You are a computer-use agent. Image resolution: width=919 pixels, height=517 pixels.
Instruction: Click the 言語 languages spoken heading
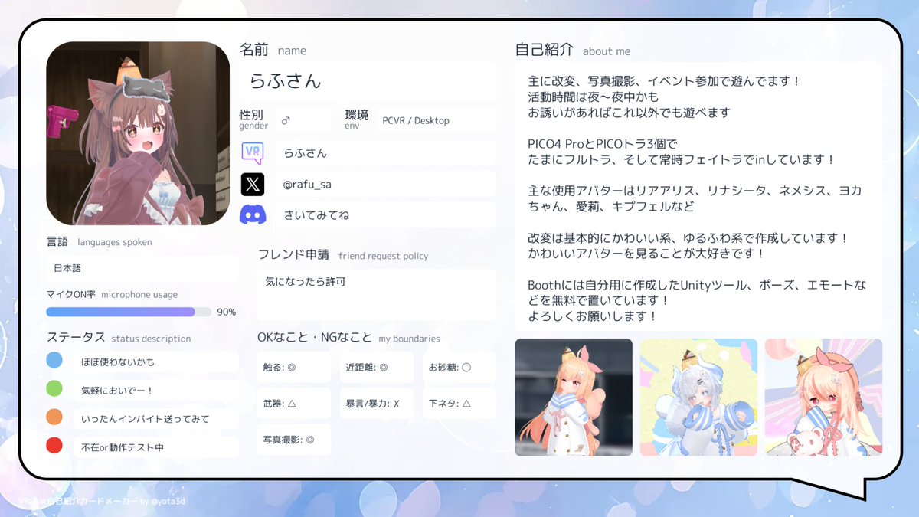pyautogui.click(x=99, y=241)
